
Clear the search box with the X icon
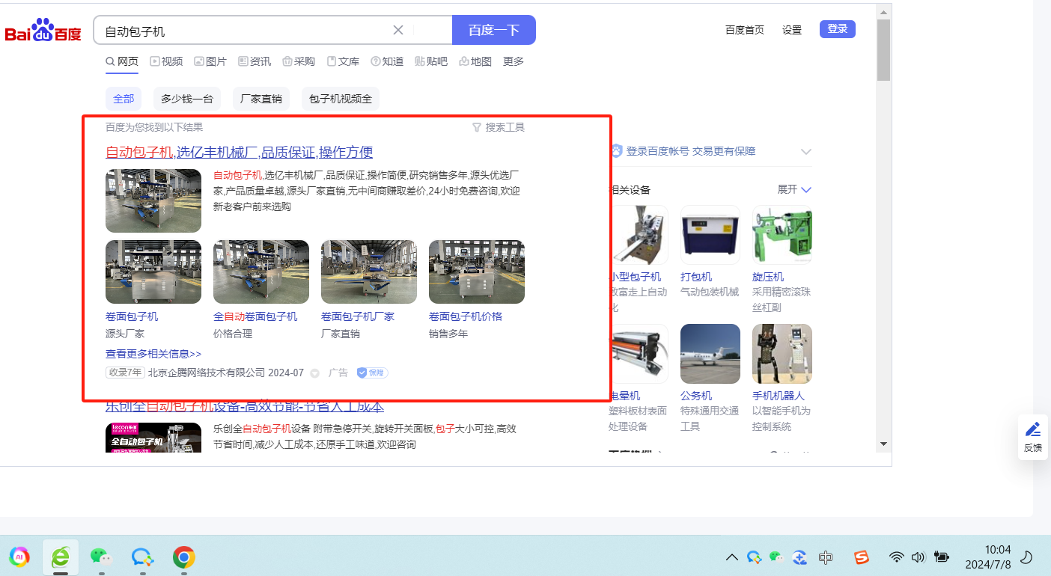398,30
